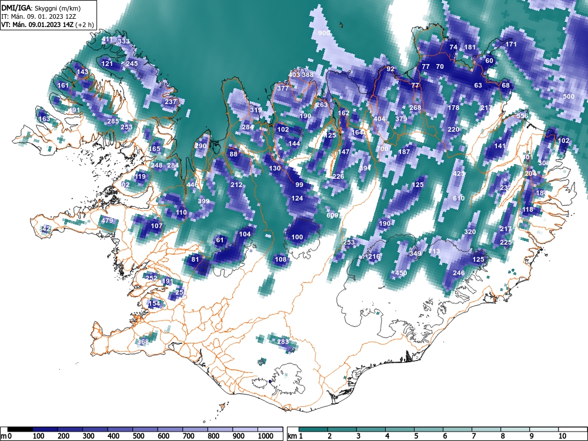The height and width of the screenshot is (441, 588).
Task: Select the map value 713
Action: tap(435, 250)
